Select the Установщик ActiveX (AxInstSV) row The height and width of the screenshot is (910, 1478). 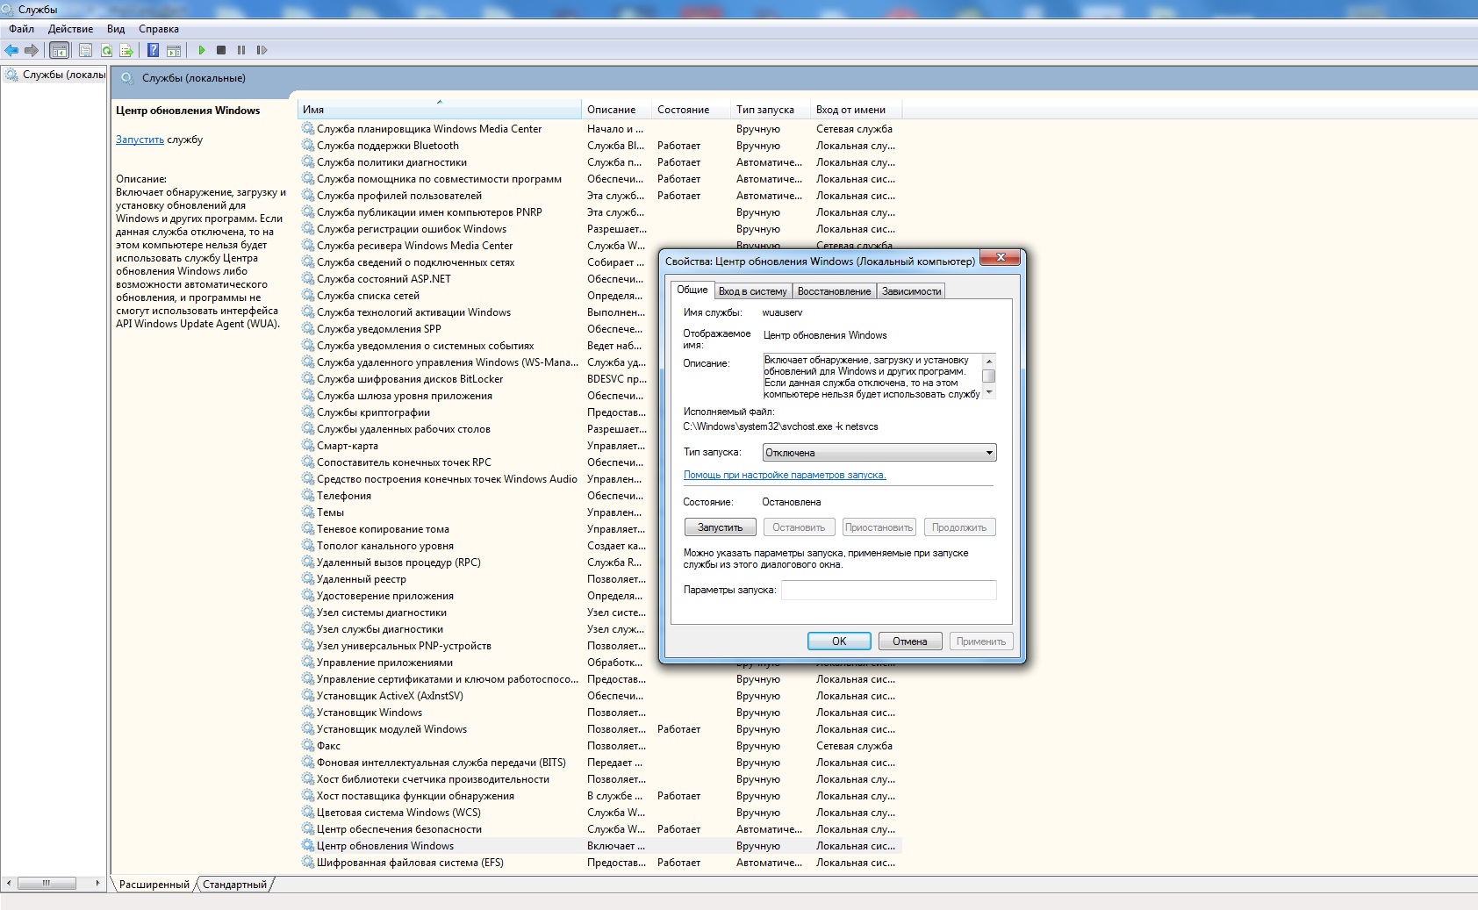600,696
